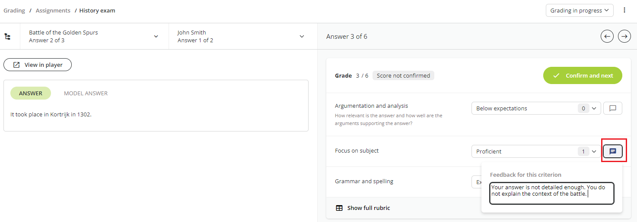The image size is (637, 222).
Task: Click inside the criterion feedback text box
Action: click(552, 193)
